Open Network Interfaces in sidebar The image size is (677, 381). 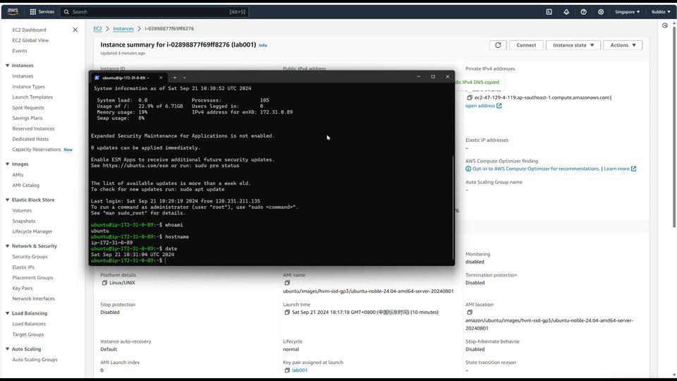[33, 298]
